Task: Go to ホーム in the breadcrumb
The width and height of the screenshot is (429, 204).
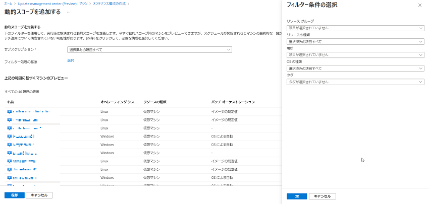Action: (x=8, y=3)
